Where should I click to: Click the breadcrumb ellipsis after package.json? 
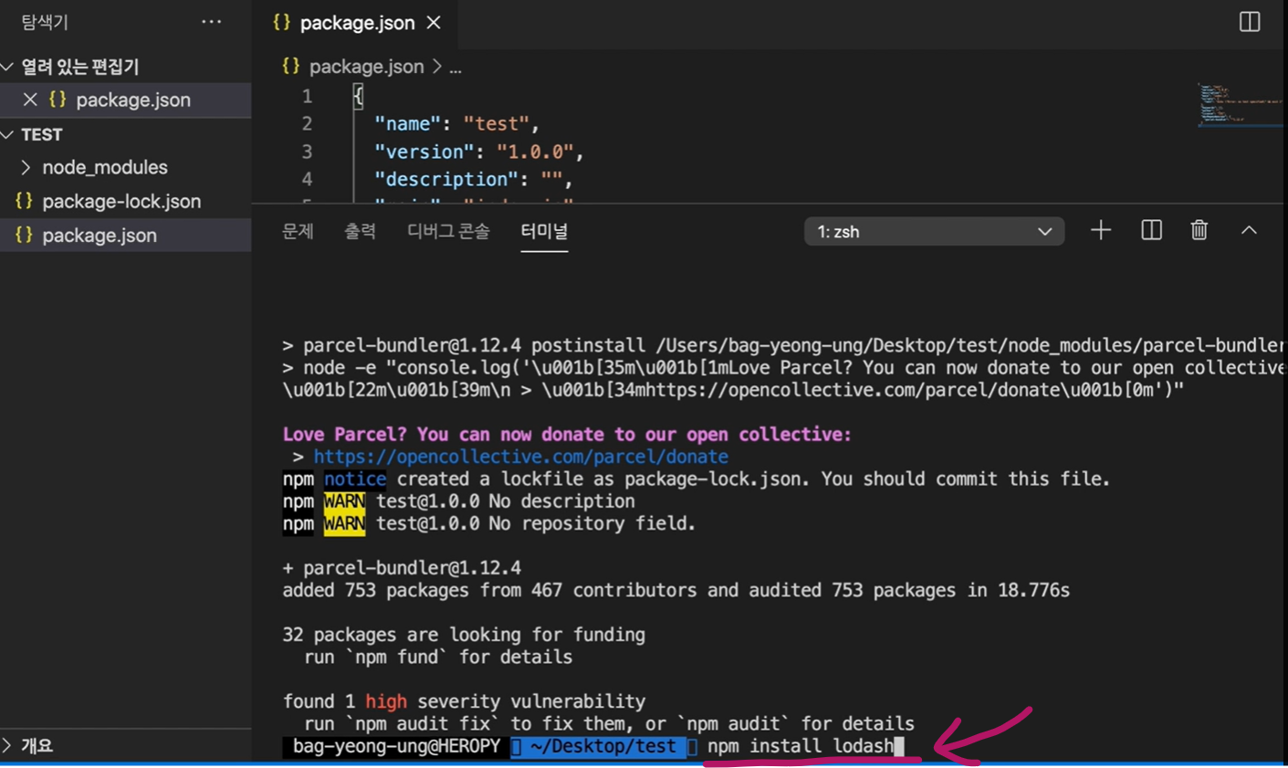click(456, 68)
